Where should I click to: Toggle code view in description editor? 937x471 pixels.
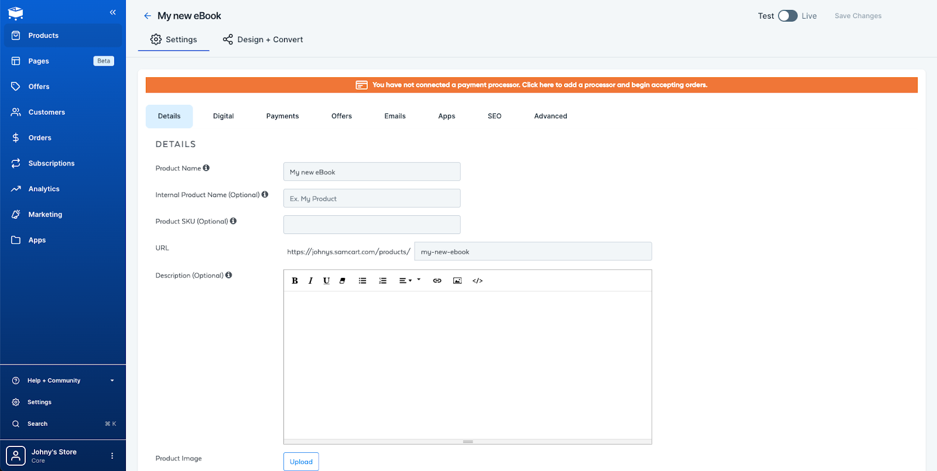477,281
